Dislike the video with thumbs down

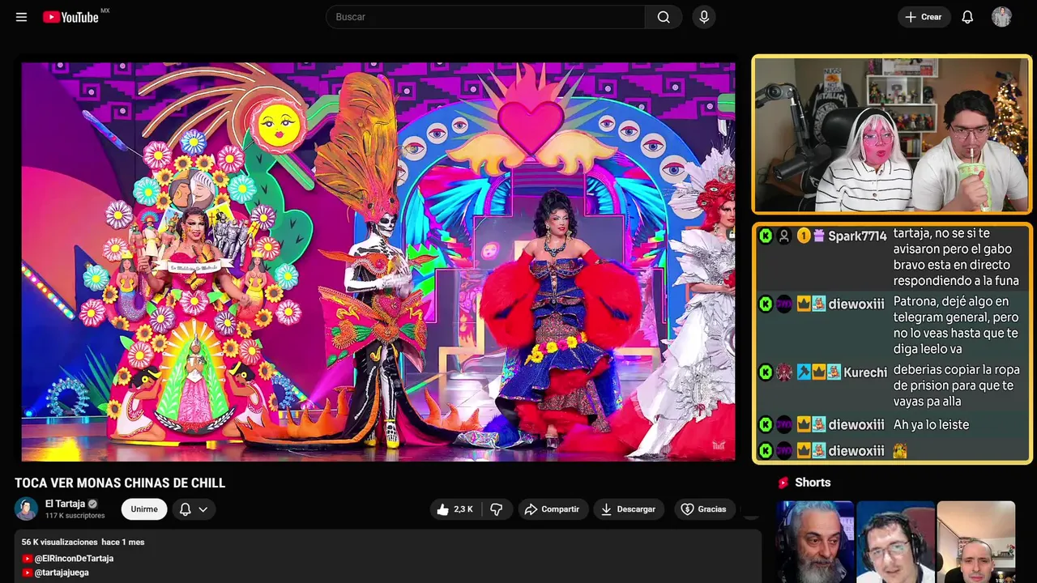tap(497, 509)
